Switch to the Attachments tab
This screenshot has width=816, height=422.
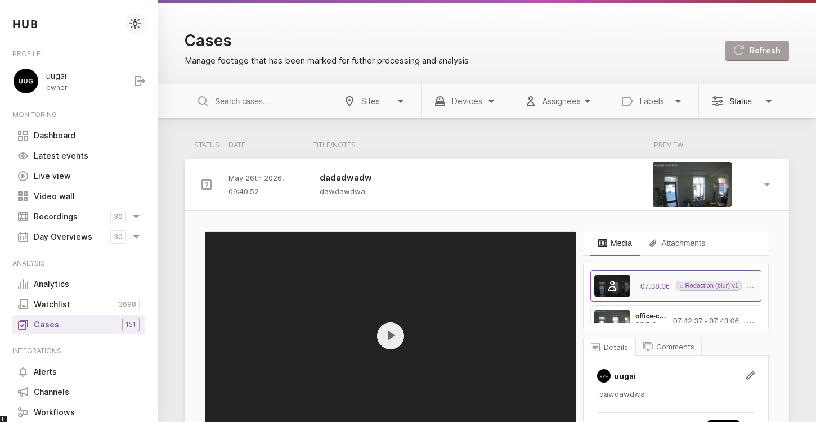(x=677, y=243)
